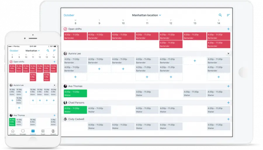Open Cody Cadwell's avatar
This screenshot has height=150, width=263.
[65, 119]
